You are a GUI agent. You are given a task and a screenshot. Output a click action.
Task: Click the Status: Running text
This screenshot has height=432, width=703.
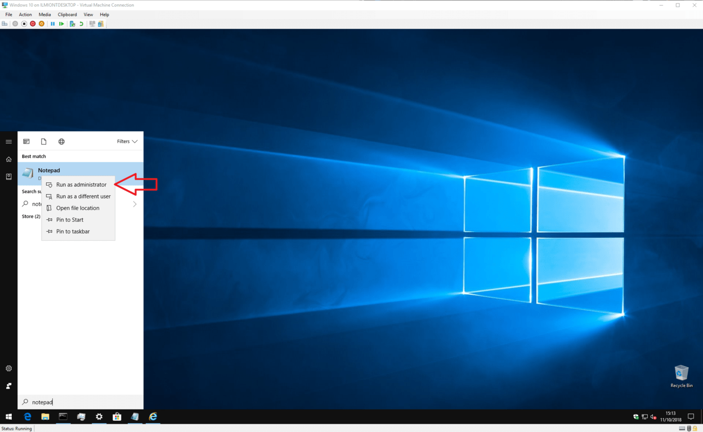tap(16, 429)
